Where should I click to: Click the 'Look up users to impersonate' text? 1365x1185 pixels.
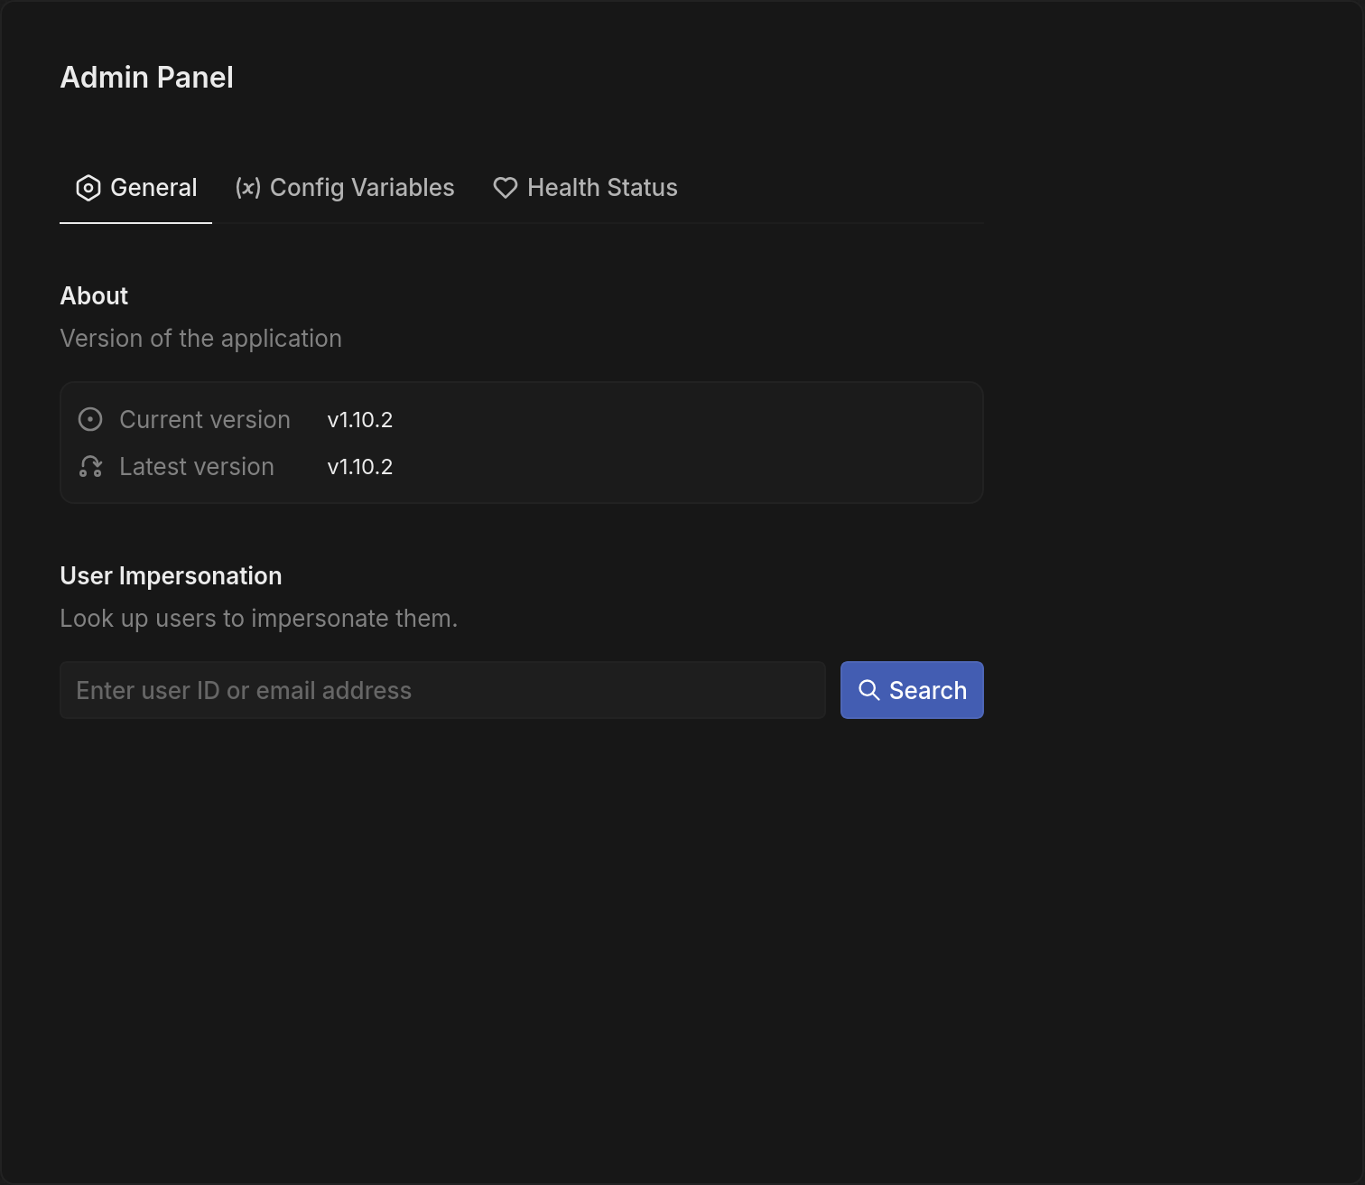(x=258, y=619)
